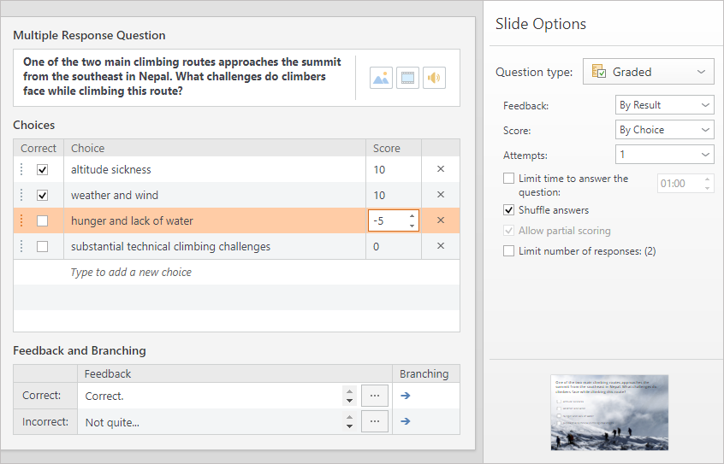Image resolution: width=724 pixels, height=464 pixels.
Task: Click the Graded question type icon
Action: pos(598,72)
